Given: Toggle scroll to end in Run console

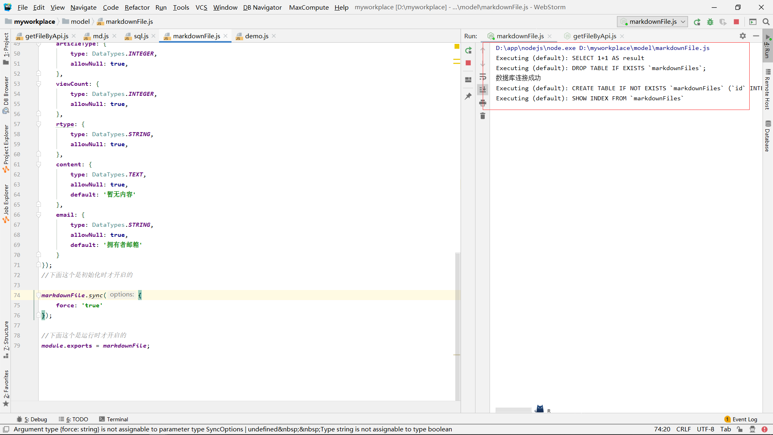Looking at the screenshot, I should (483, 89).
